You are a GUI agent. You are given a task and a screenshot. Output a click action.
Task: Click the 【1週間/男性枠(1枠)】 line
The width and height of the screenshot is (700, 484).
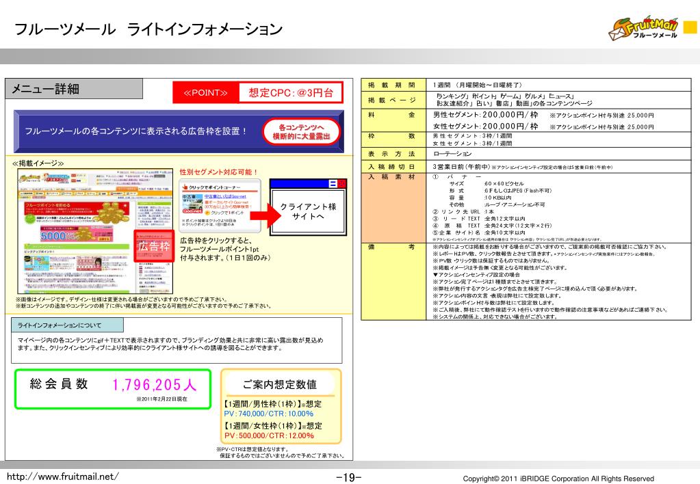[x=272, y=404]
